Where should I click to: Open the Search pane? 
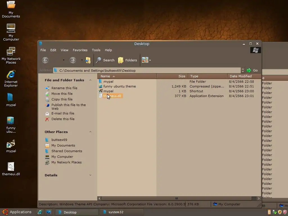click(105, 60)
